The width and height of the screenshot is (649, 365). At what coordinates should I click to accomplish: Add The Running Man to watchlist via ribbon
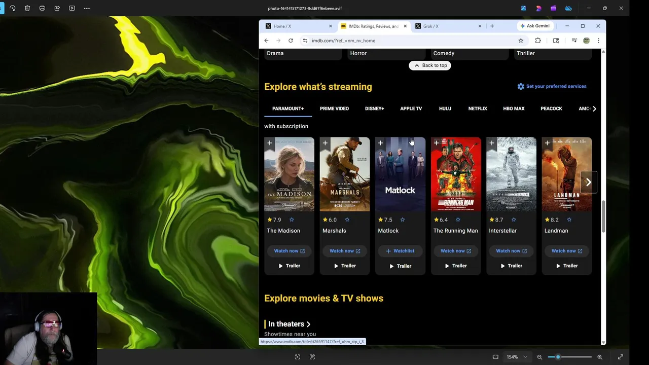(436, 143)
